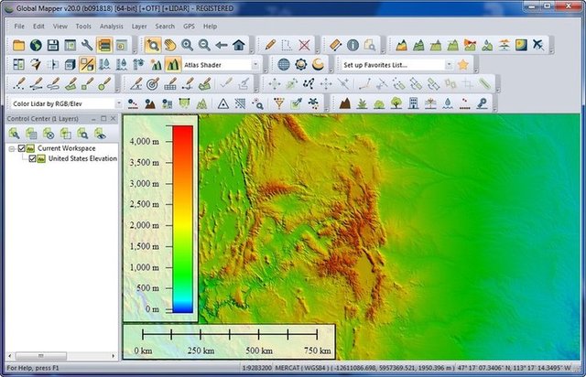Screen dimensions: 586x377
Task: Click the favorites star icon
Action: click(463, 65)
